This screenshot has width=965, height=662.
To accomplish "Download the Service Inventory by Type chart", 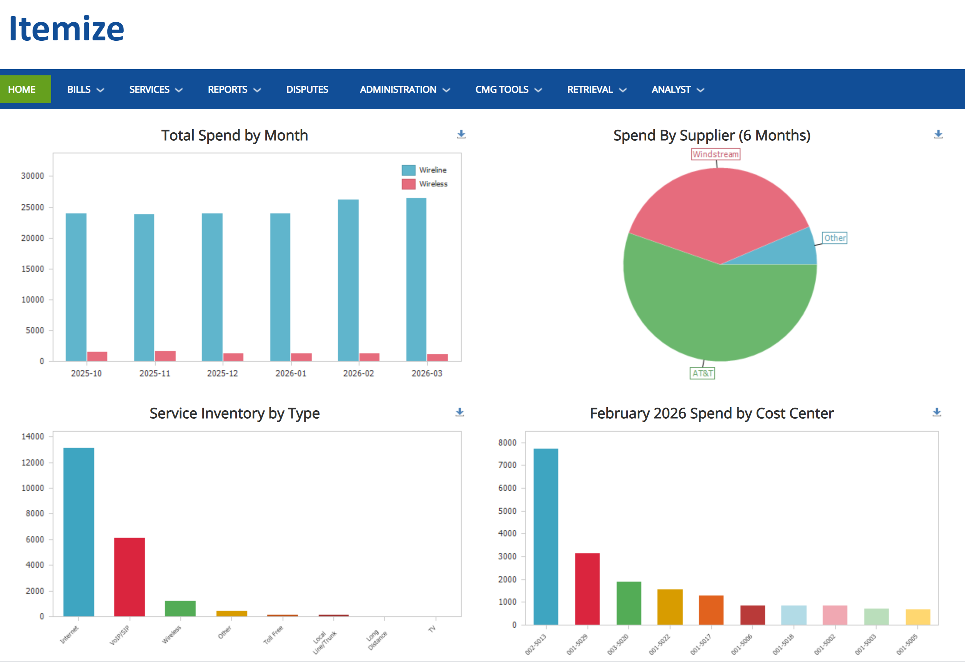I will tap(459, 412).
